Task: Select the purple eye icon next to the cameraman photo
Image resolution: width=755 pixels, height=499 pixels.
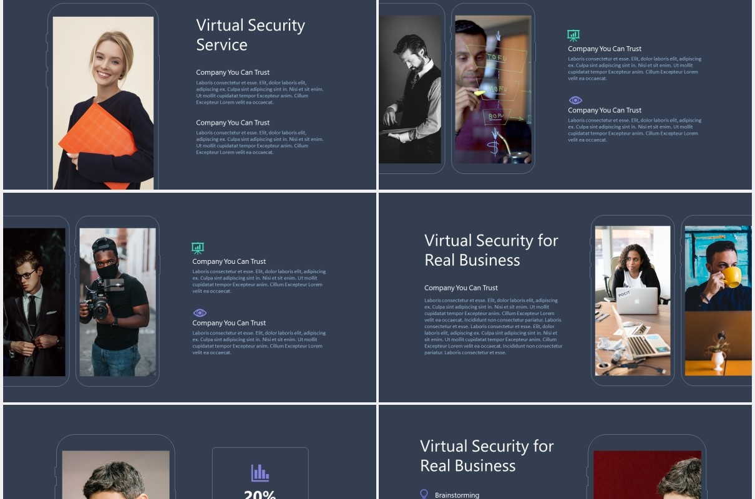Action: [x=200, y=313]
